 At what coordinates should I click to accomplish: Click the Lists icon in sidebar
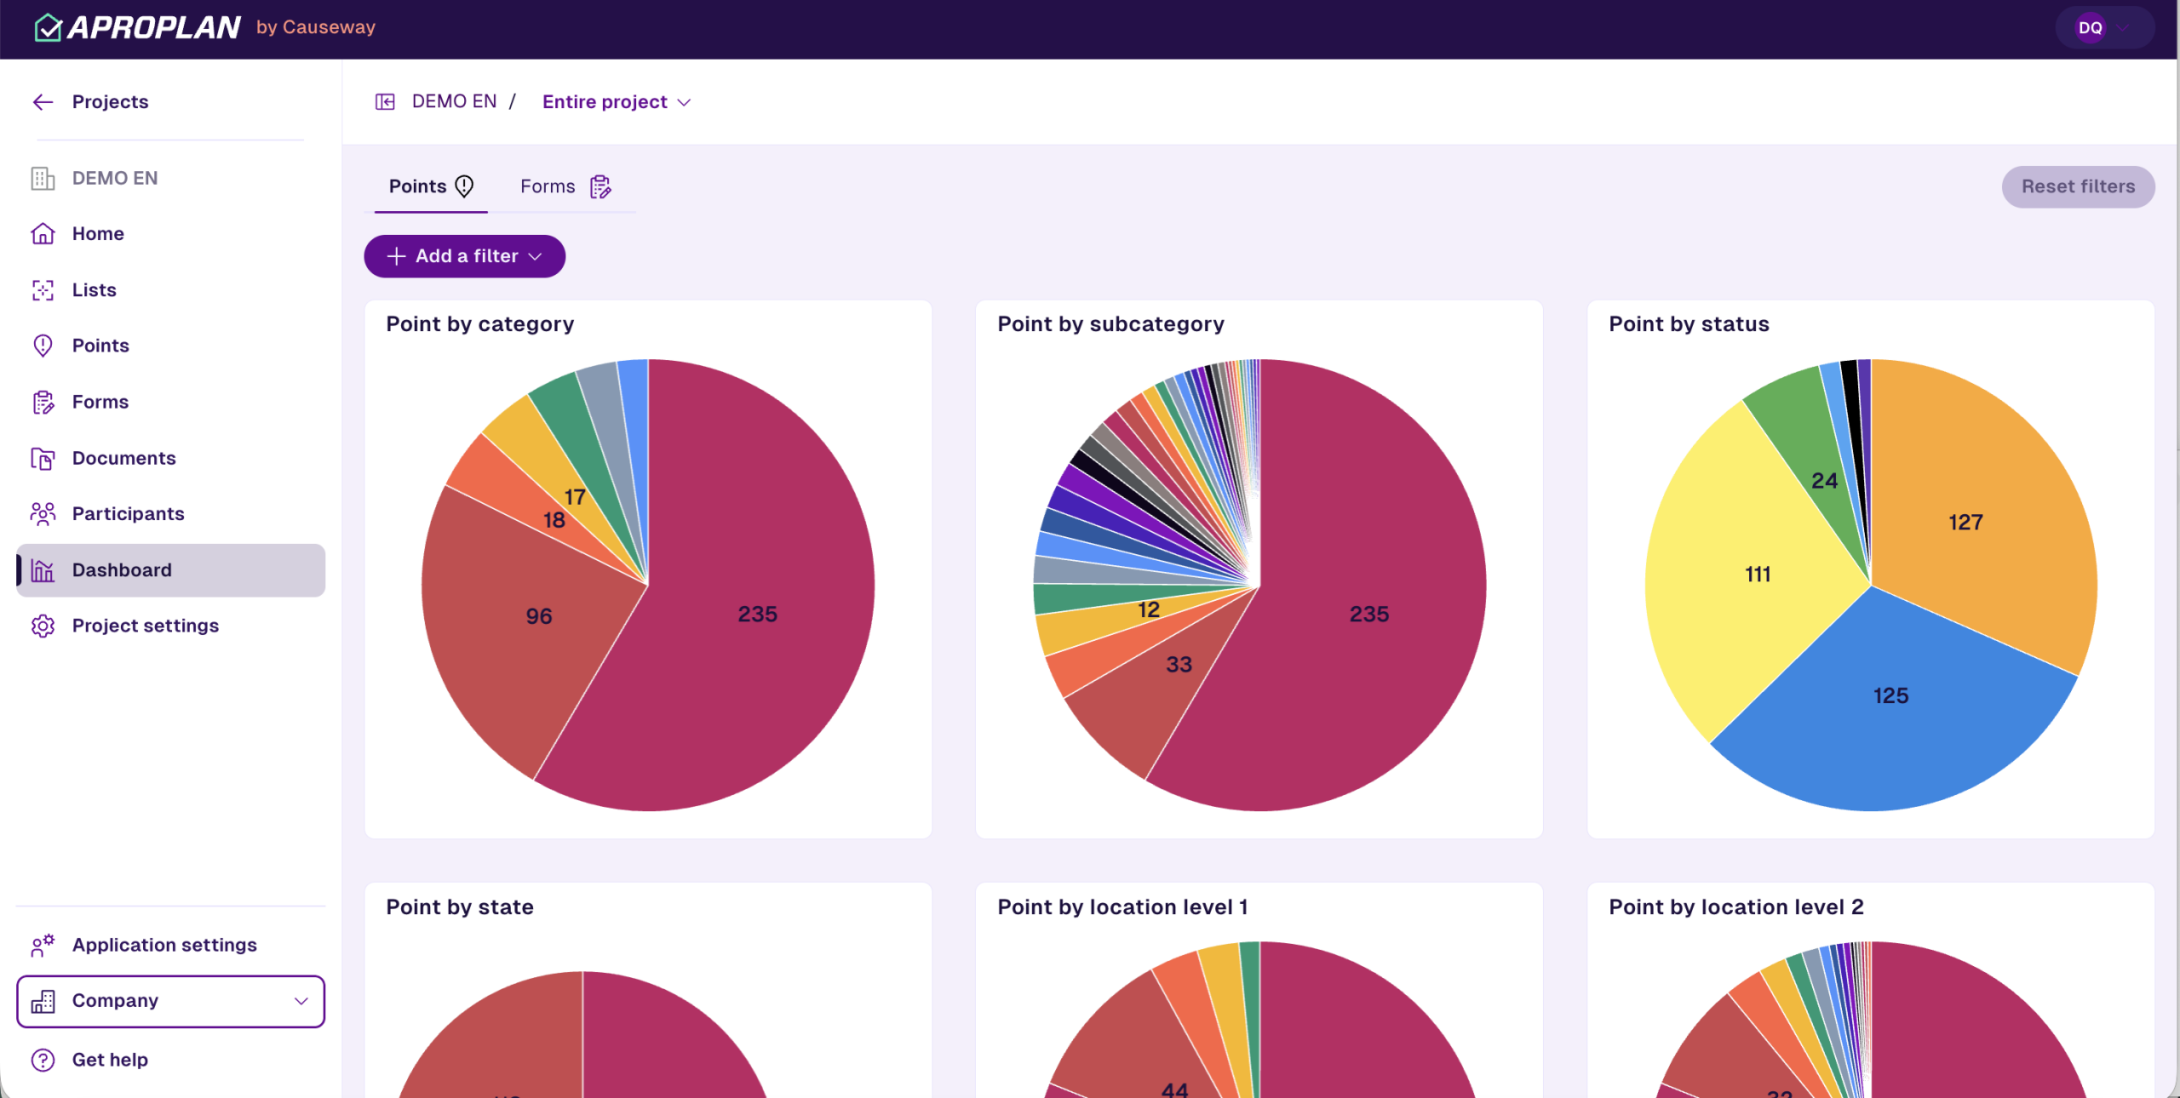point(43,290)
